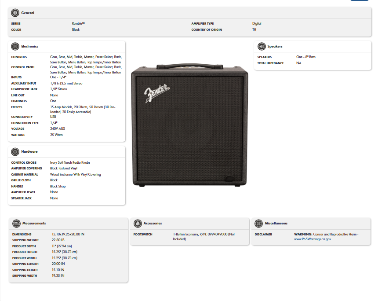Click the Accessories section icon
The height and width of the screenshot is (301, 378).
pos(138,223)
